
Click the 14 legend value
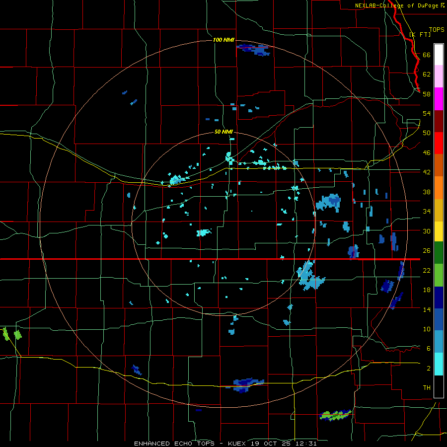click(x=427, y=309)
